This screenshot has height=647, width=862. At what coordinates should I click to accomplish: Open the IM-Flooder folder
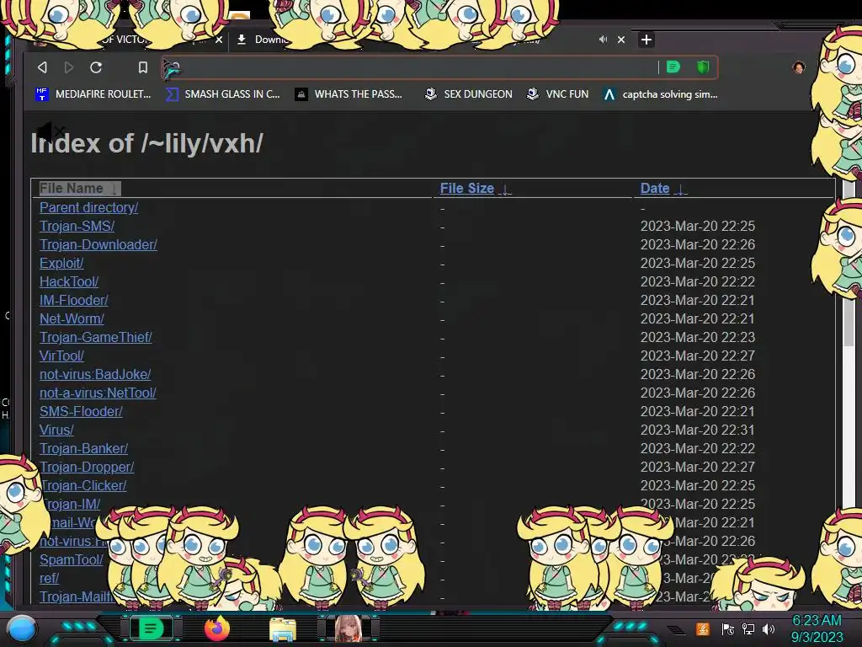tap(74, 301)
